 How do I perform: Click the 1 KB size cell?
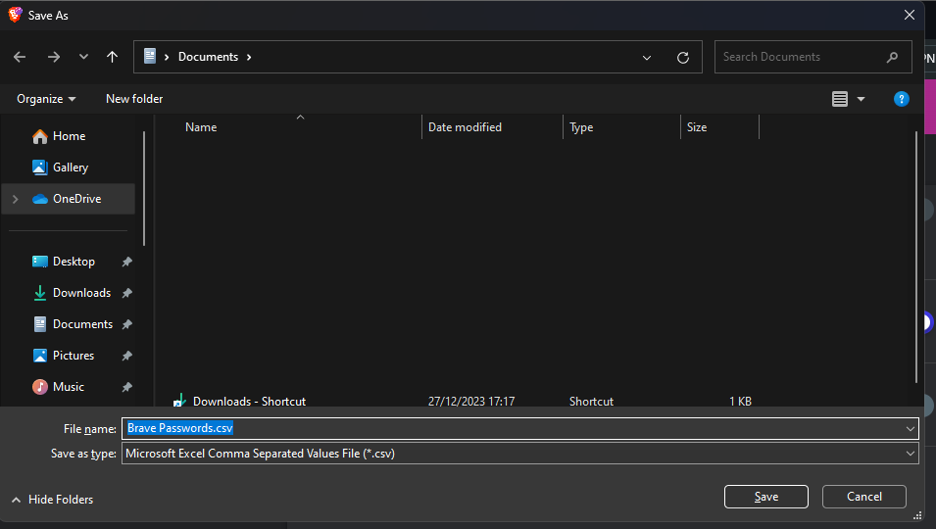click(740, 402)
